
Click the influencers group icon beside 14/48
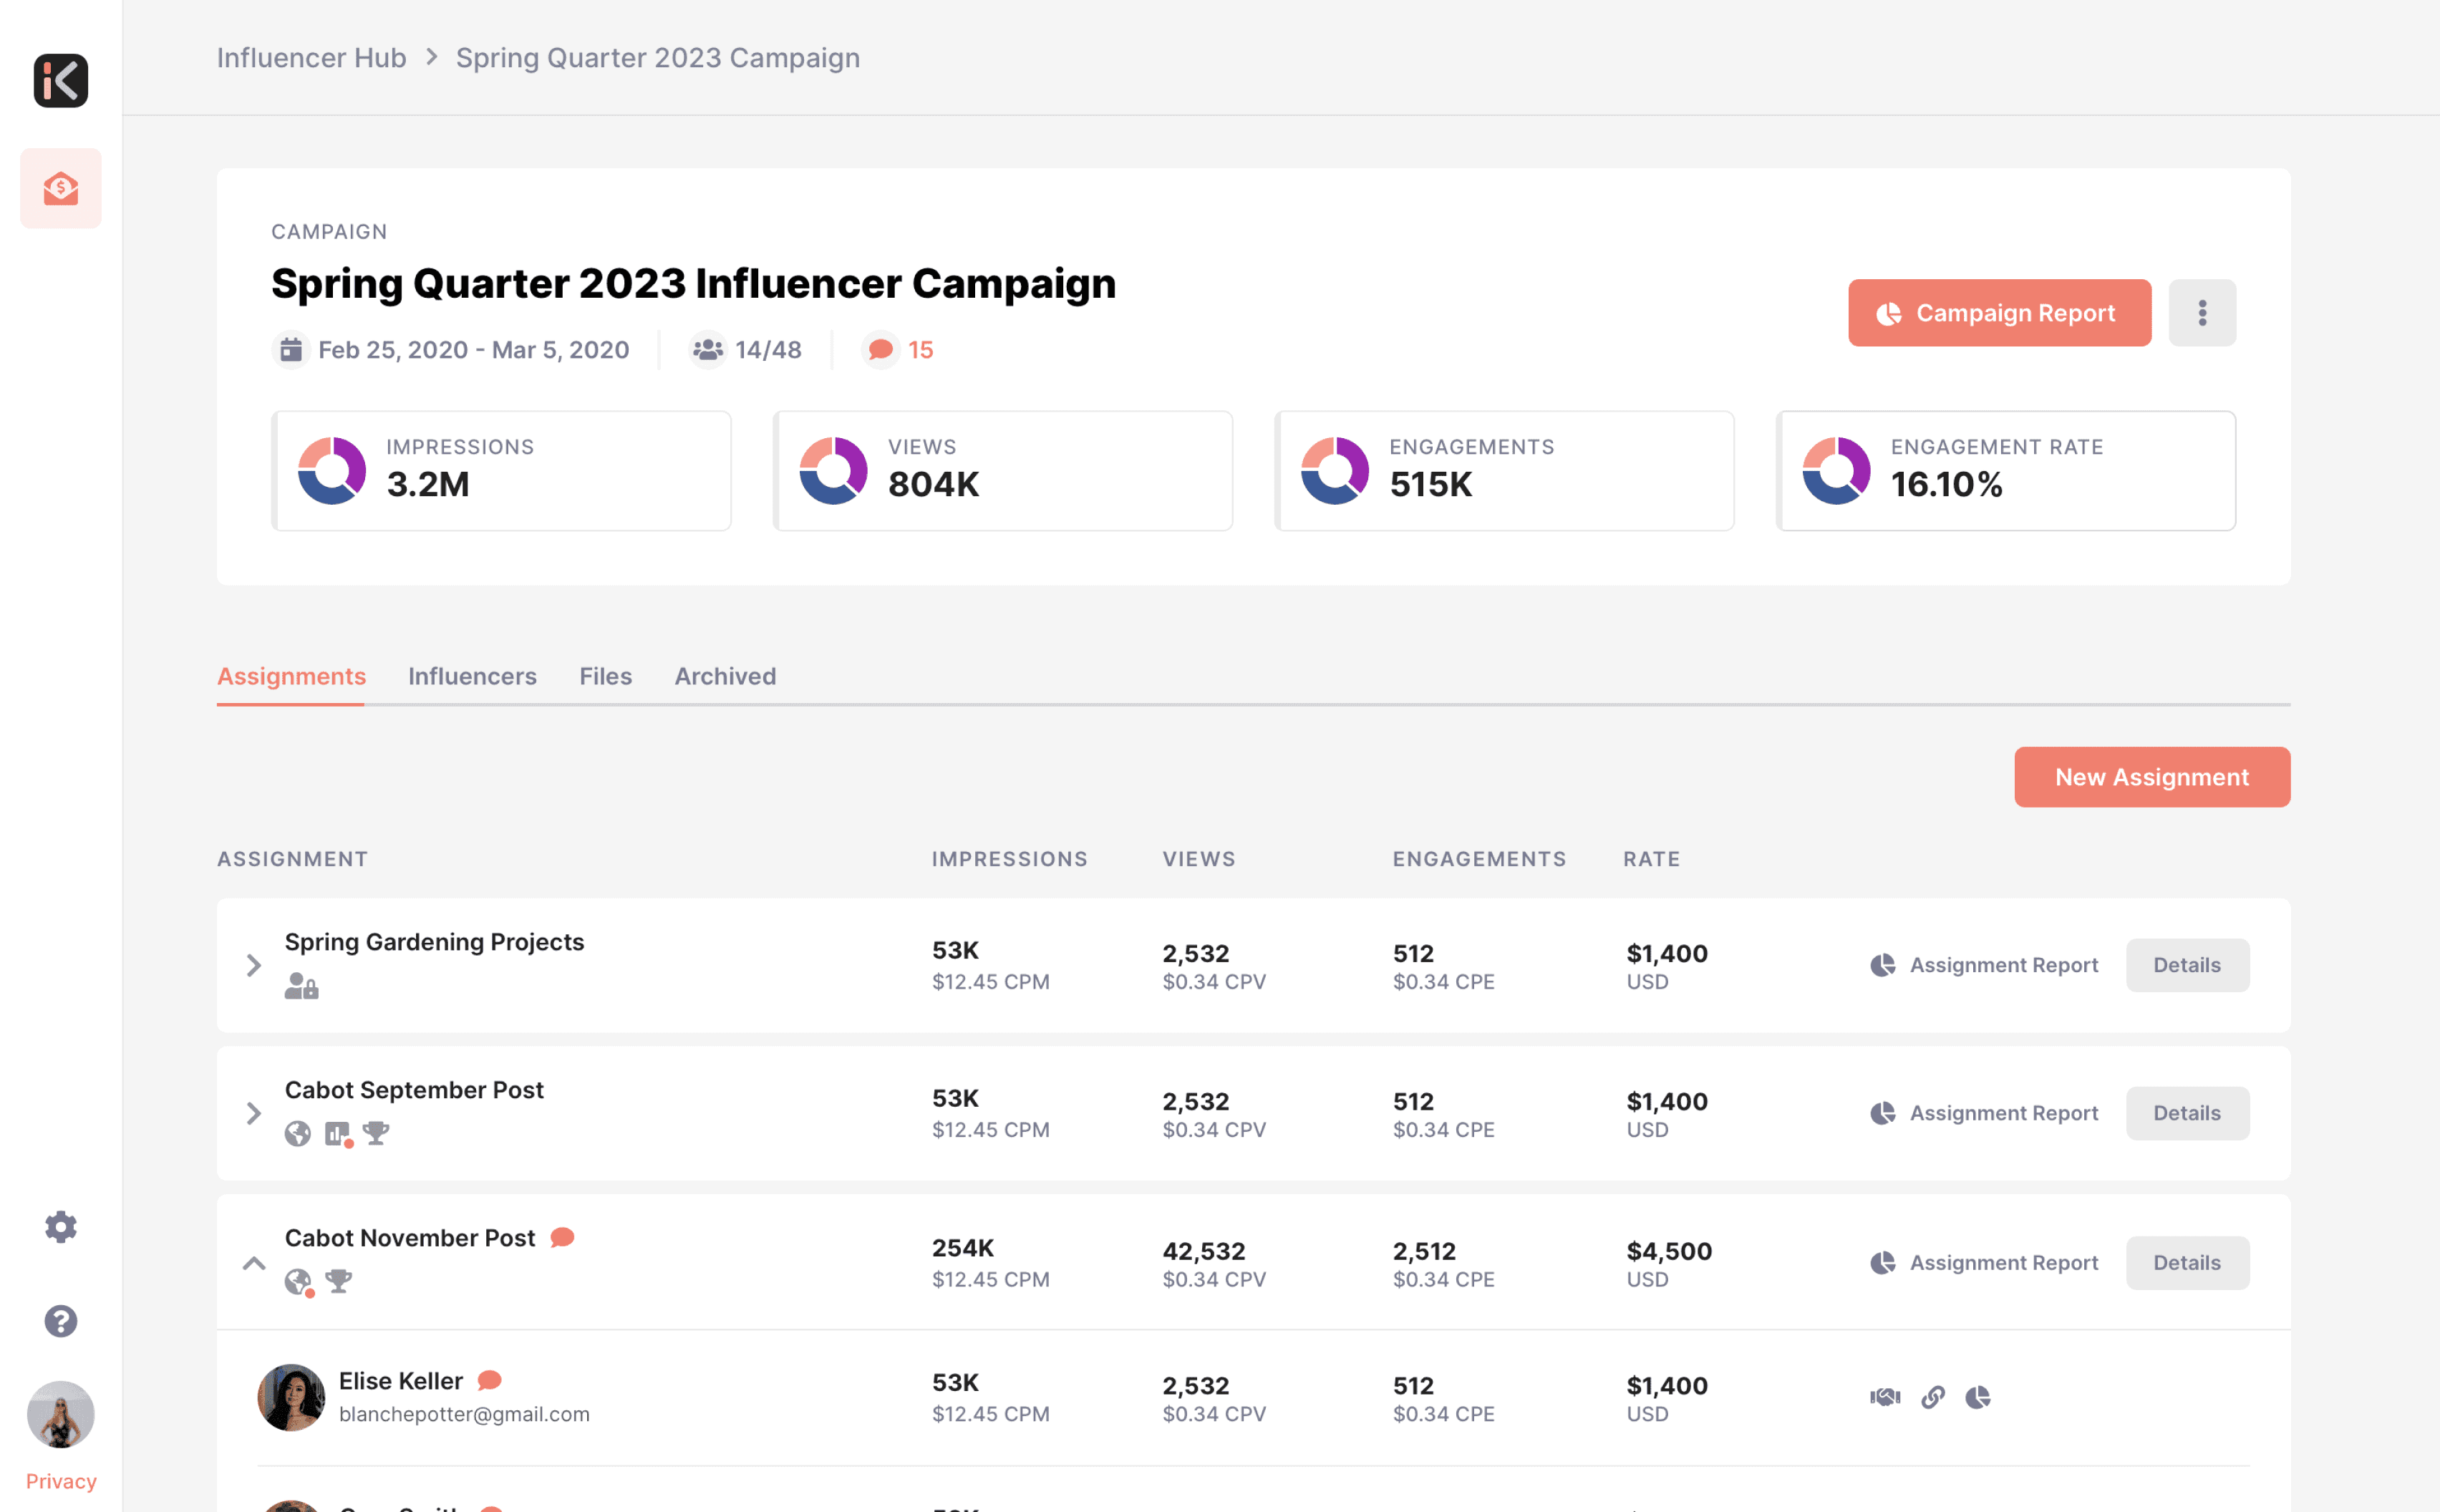pyautogui.click(x=708, y=350)
